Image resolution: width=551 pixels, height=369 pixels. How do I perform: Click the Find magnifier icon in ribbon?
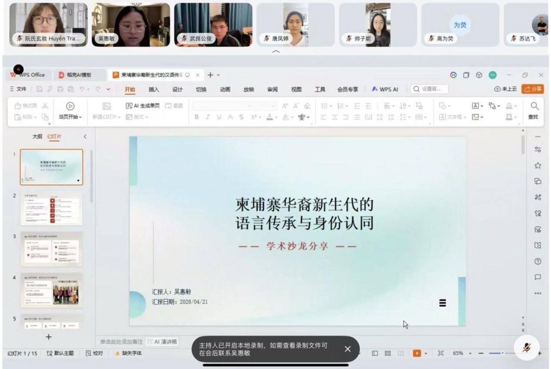(x=534, y=106)
